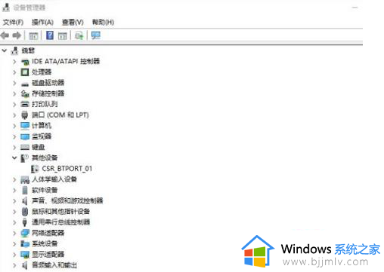Viewport: 384px width, 272px height.
Task: Expand the 显示适配器 node
Action: 14,255
